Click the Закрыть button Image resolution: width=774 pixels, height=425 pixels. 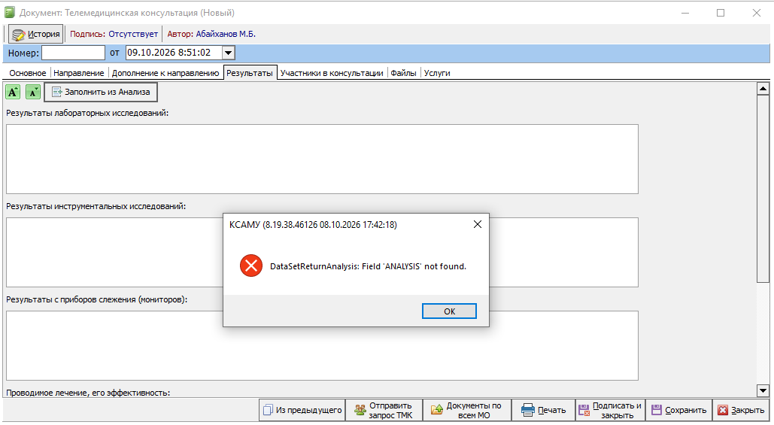[x=741, y=410]
